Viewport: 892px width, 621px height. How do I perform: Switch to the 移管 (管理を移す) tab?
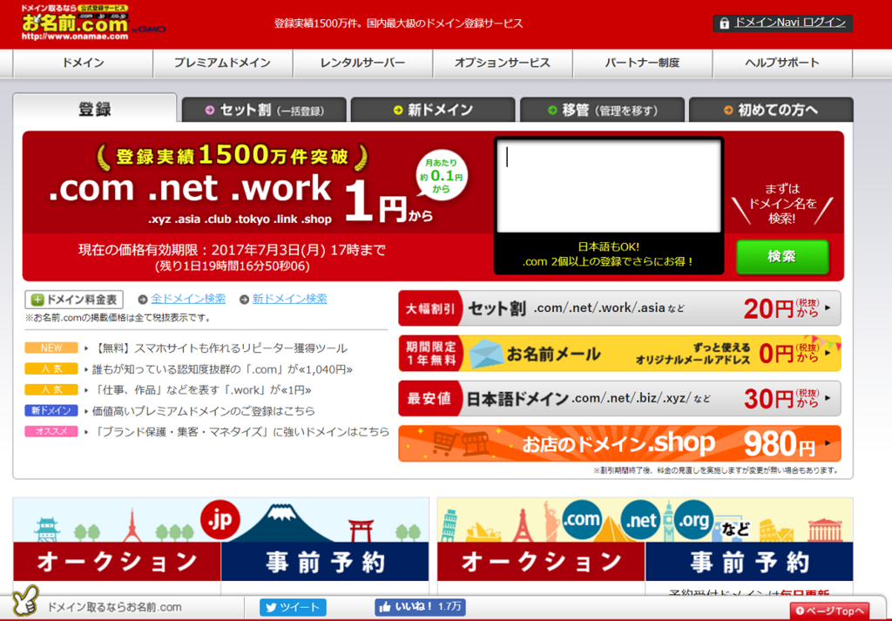pyautogui.click(x=602, y=110)
